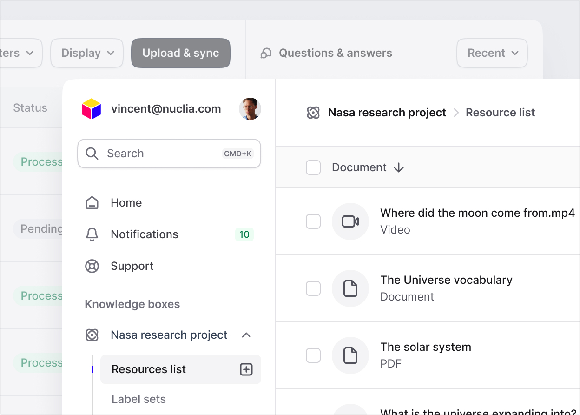Click the video camera icon for moon video
Viewport: 580px width, 415px height.
[350, 221]
